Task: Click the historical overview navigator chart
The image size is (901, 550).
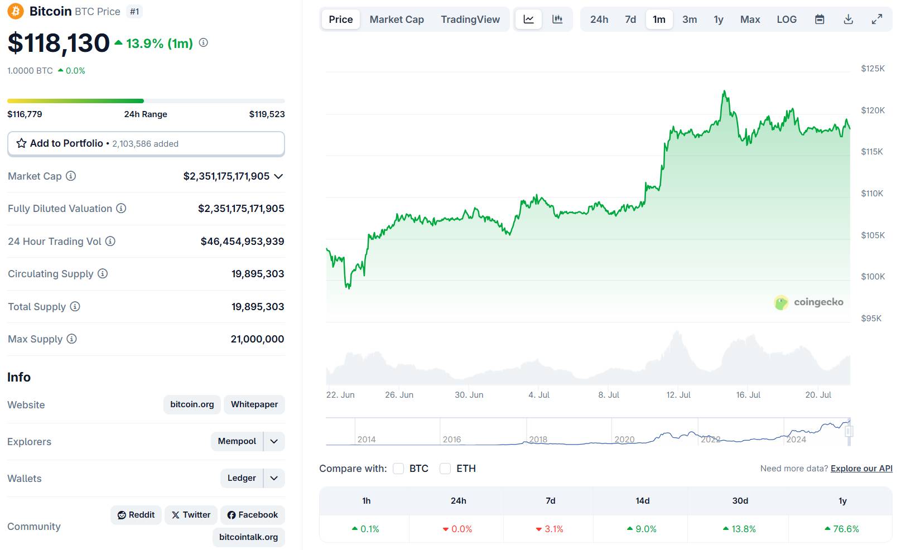Action: (x=588, y=432)
